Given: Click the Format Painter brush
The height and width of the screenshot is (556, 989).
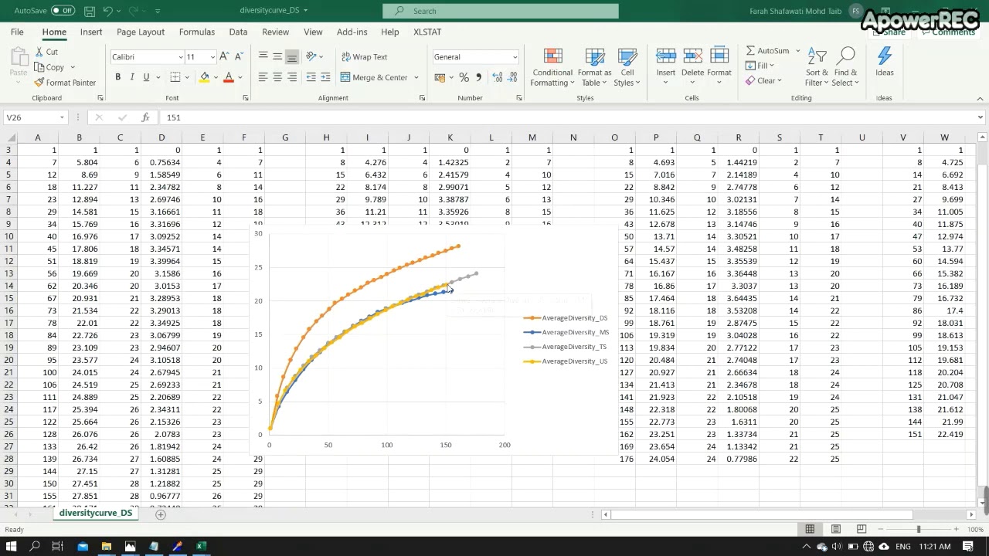Looking at the screenshot, I should click(65, 83).
